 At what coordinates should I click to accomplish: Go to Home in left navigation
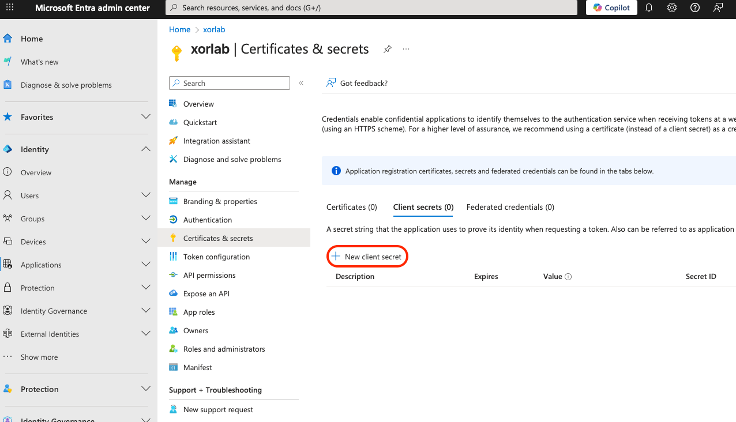(x=32, y=39)
